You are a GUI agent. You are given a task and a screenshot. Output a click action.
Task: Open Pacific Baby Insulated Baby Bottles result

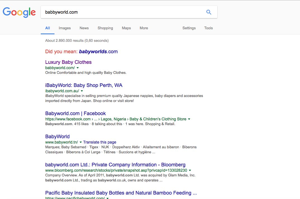pos(121,193)
